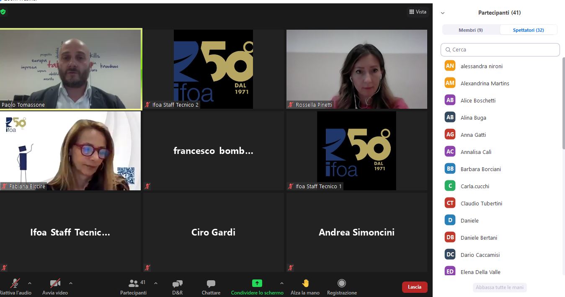Raise hand with Alza la mano

point(305,287)
